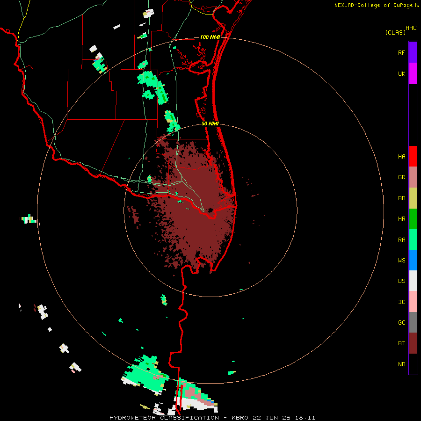Click the HA legend label
The width and height of the screenshot is (421, 421).
pyautogui.click(x=401, y=156)
